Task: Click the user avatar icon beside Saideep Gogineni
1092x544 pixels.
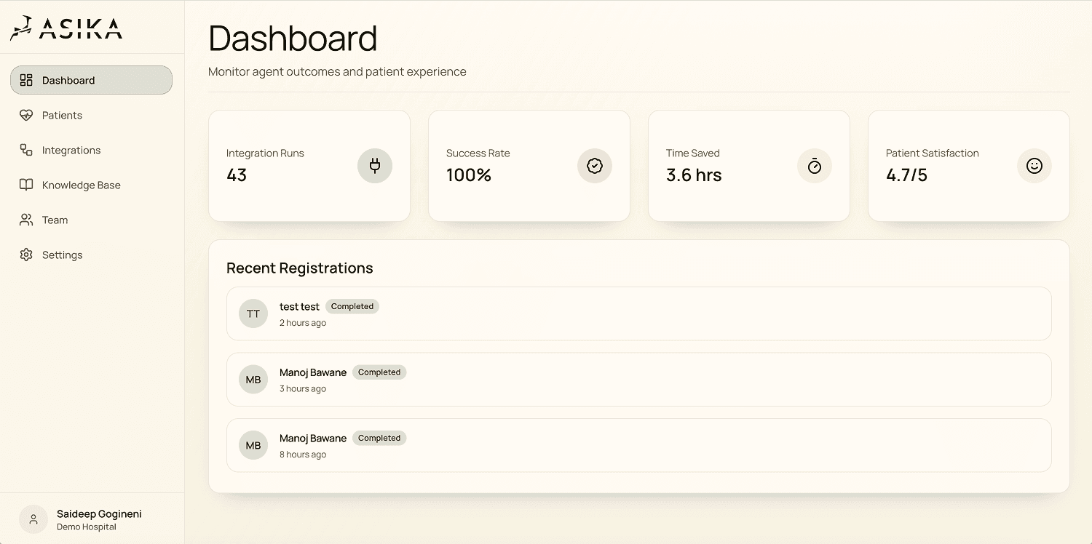Action: coord(33,519)
